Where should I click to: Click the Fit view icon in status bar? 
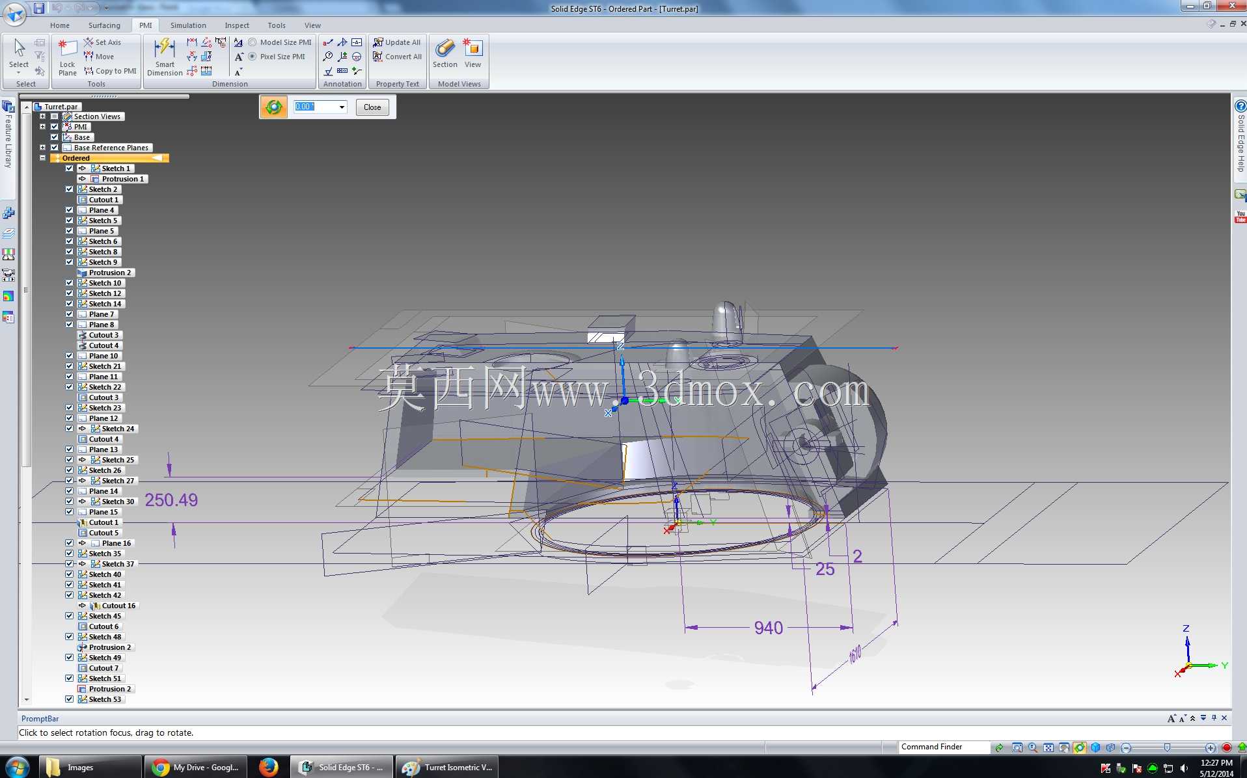(1048, 747)
